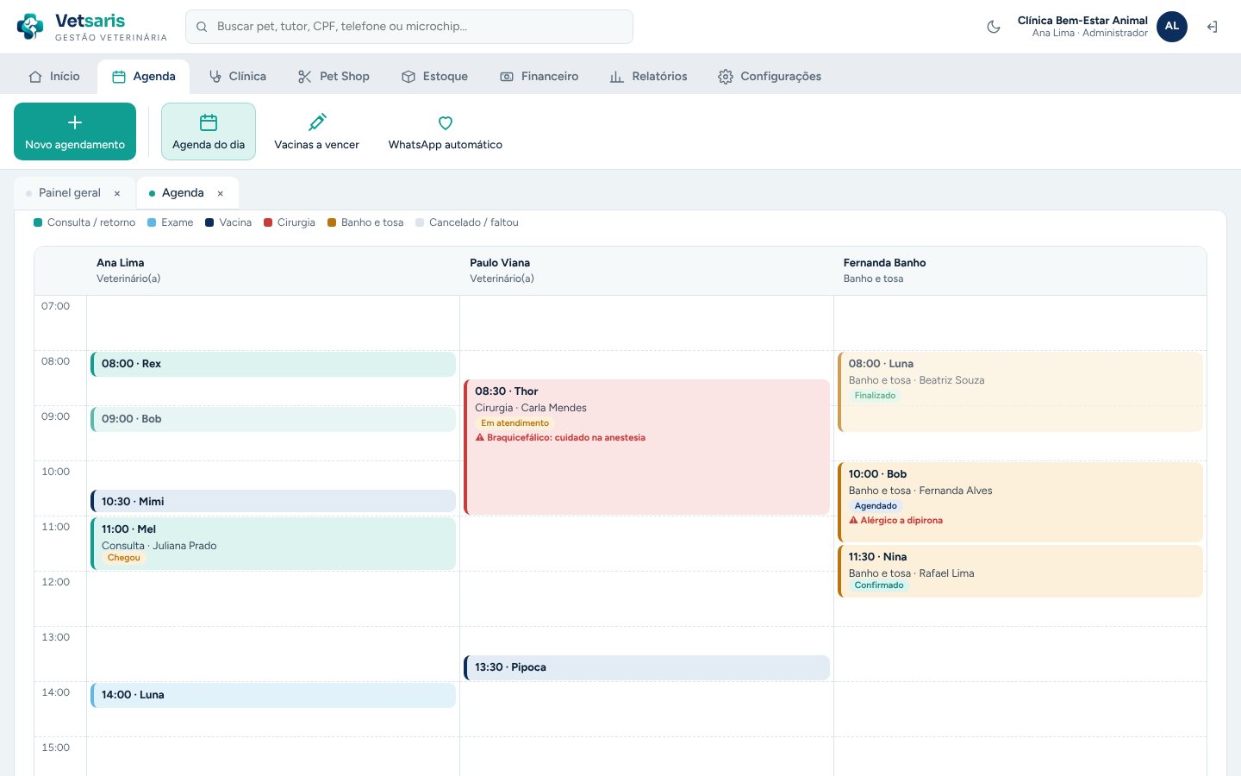Close the Painel geral tab
The width and height of the screenshot is (1241, 776).
[x=117, y=193]
